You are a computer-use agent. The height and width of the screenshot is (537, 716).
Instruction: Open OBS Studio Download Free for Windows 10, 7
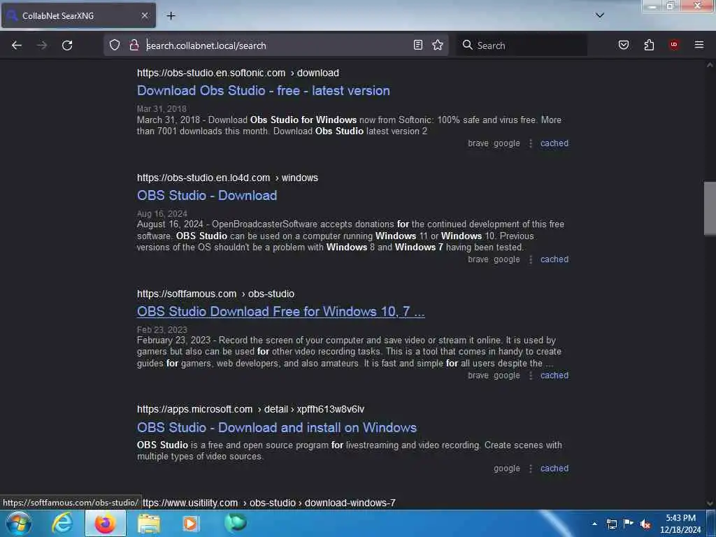click(x=281, y=311)
